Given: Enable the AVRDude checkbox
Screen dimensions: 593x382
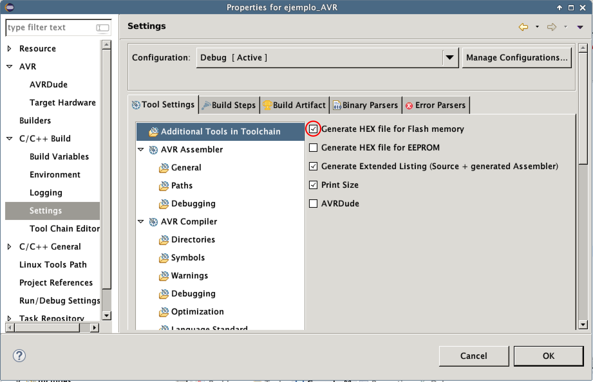Looking at the screenshot, I should tap(313, 204).
